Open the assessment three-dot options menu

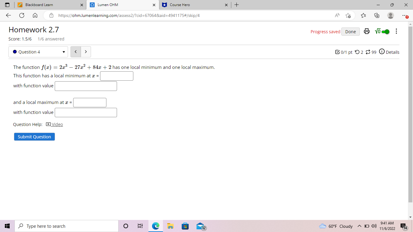(396, 31)
